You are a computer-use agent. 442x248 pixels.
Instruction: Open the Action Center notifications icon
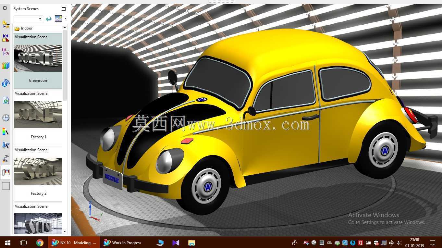433,242
